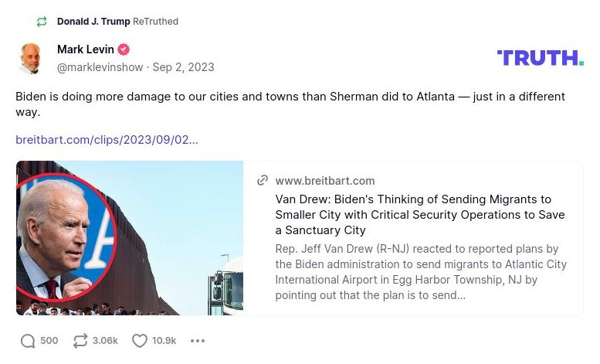Click the Biden border preview image
The height and width of the screenshot is (364, 600).
(130, 238)
